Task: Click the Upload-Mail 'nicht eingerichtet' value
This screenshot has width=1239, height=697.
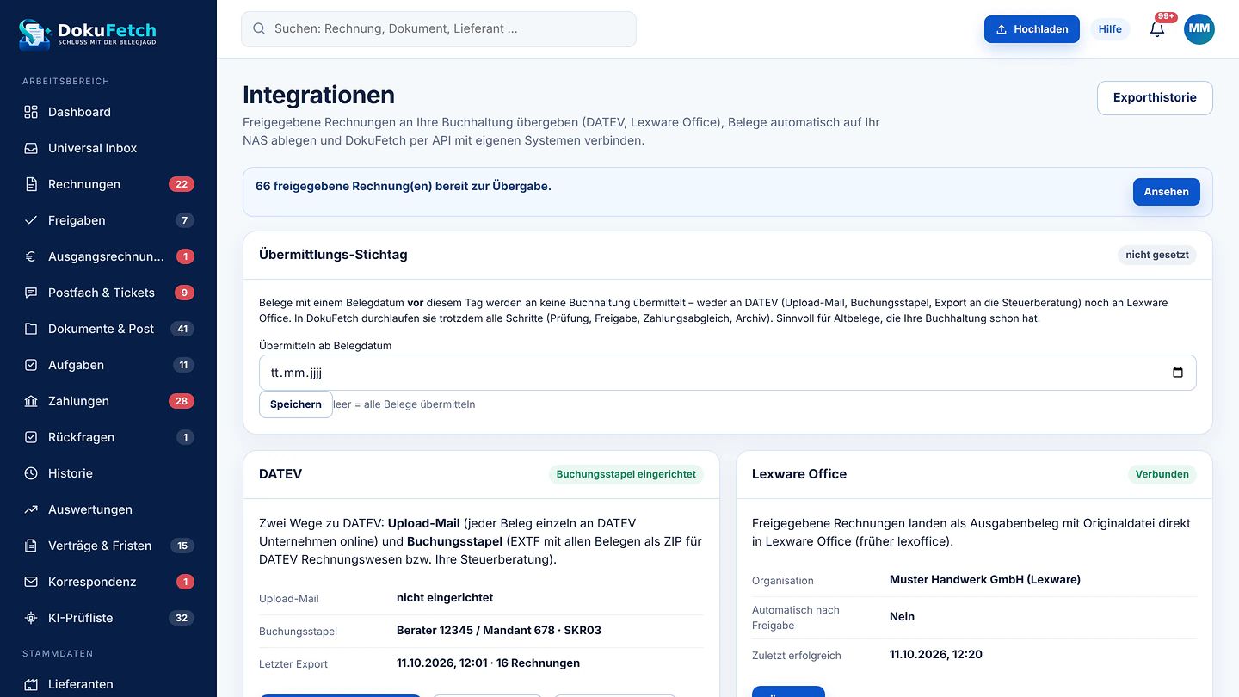Action: pos(445,597)
